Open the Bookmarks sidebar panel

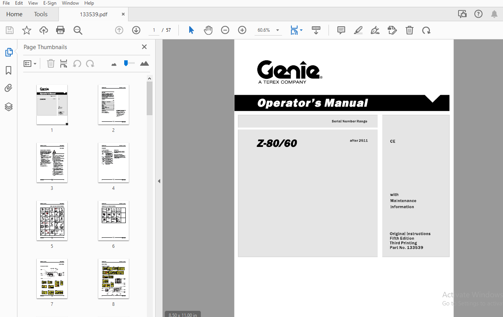[9, 70]
